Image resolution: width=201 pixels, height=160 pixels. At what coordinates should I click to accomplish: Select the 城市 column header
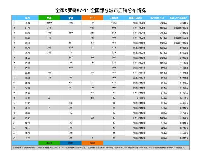tap(27, 18)
